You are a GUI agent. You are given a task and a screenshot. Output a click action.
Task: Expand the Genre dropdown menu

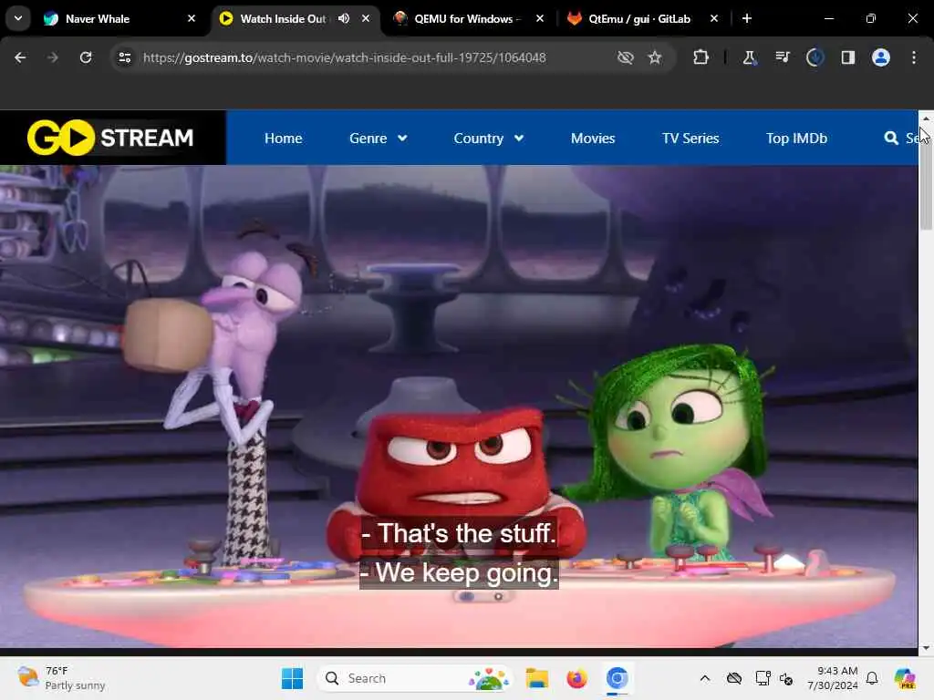click(x=379, y=139)
